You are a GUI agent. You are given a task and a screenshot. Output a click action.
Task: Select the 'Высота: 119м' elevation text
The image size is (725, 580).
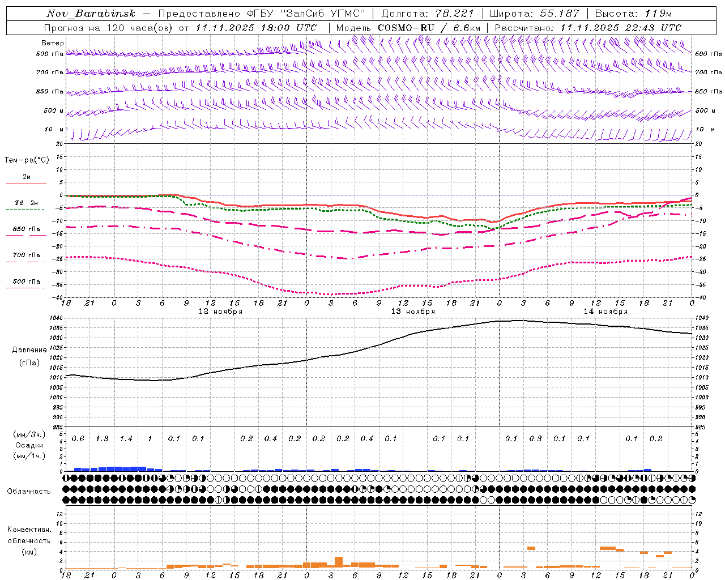point(634,14)
